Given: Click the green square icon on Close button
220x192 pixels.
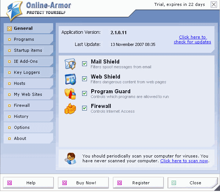Looking at the screenshot, I should (x=174, y=183).
